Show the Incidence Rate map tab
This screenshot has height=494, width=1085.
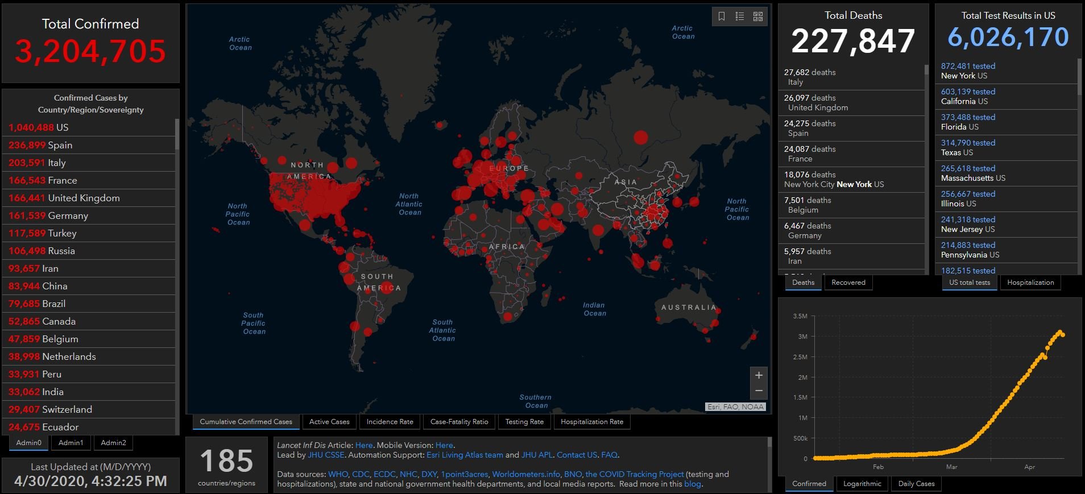point(390,422)
